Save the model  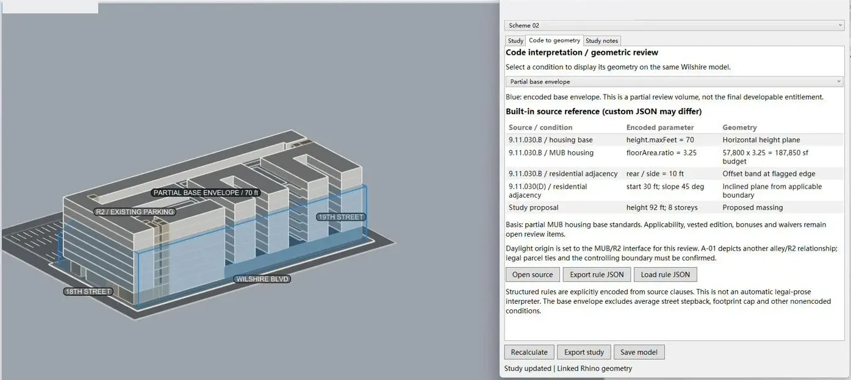tap(639, 352)
